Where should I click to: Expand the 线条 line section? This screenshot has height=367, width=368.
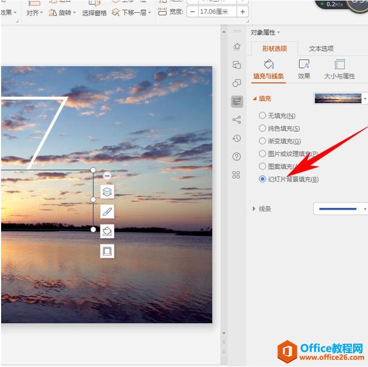[x=255, y=209]
